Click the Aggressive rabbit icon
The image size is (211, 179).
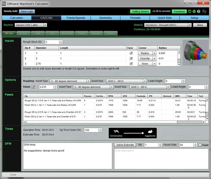coord(150,132)
